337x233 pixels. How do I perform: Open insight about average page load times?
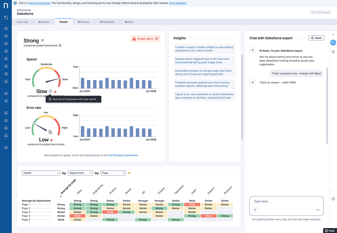[x=205, y=72]
